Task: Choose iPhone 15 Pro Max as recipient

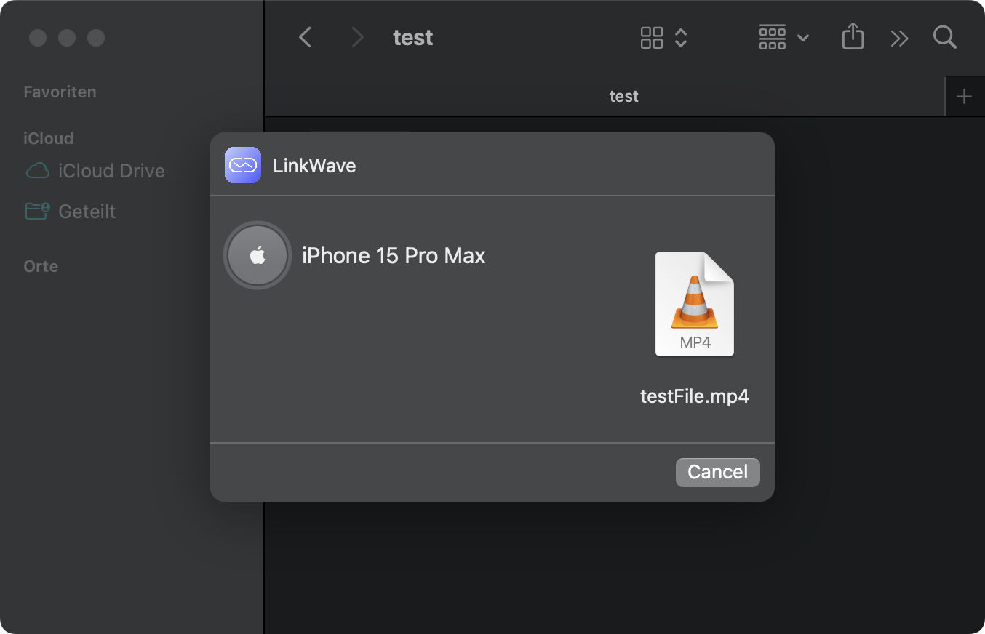Action: (393, 256)
